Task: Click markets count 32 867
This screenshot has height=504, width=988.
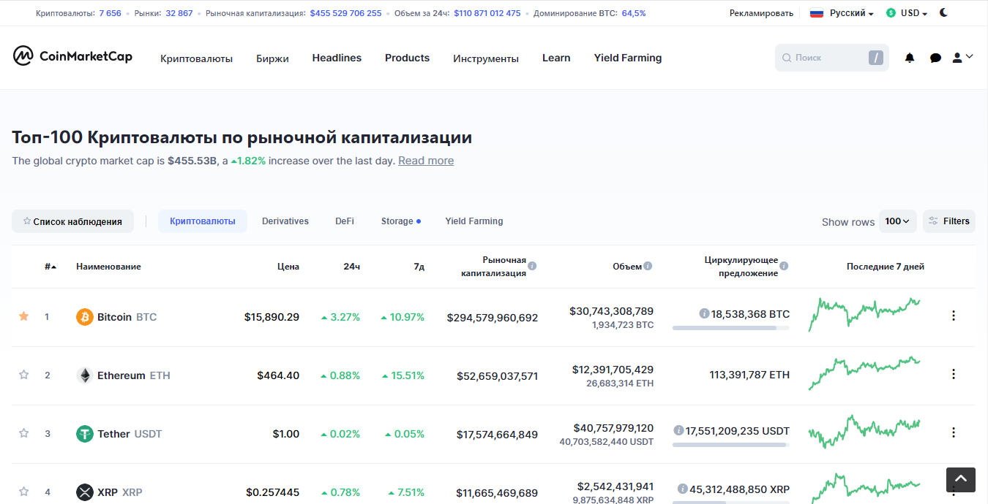Action: pos(179,13)
